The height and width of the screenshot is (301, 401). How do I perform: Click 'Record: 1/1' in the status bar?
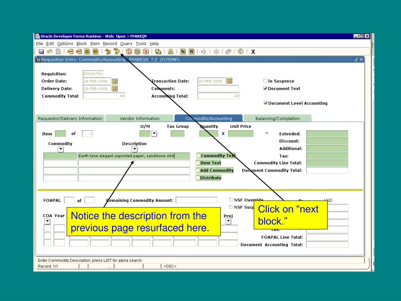(48, 266)
